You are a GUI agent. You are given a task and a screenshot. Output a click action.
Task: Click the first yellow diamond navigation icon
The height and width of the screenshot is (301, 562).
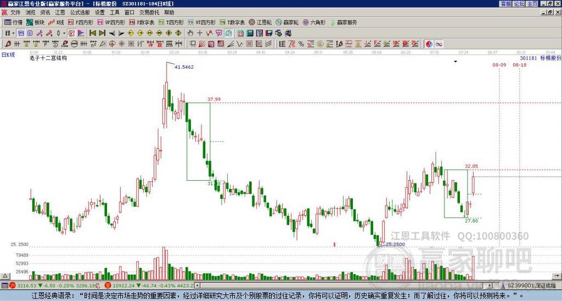point(131,34)
